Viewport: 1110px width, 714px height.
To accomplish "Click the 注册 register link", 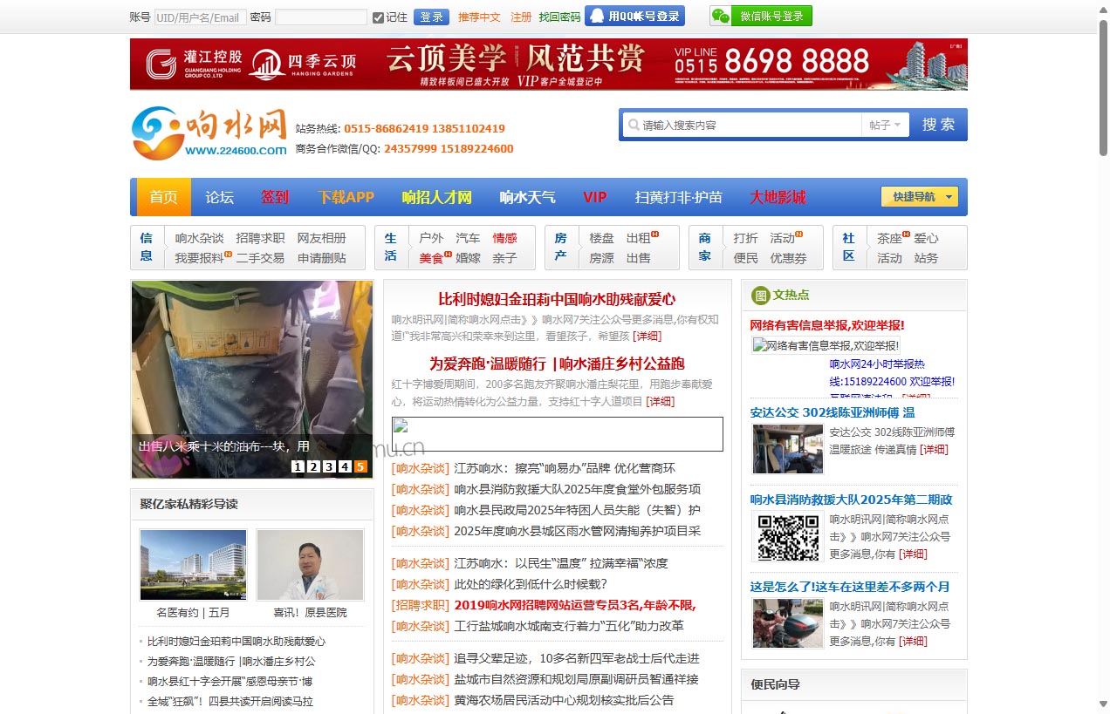I will 521,17.
